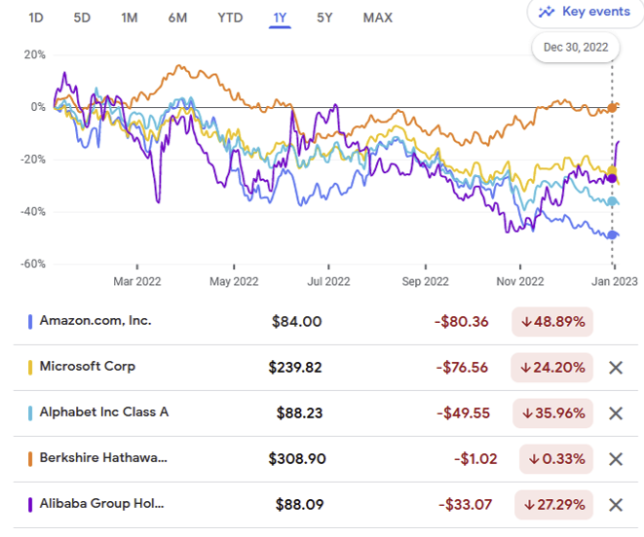Remove Alphabet Inc Class A from comparison

(x=615, y=412)
